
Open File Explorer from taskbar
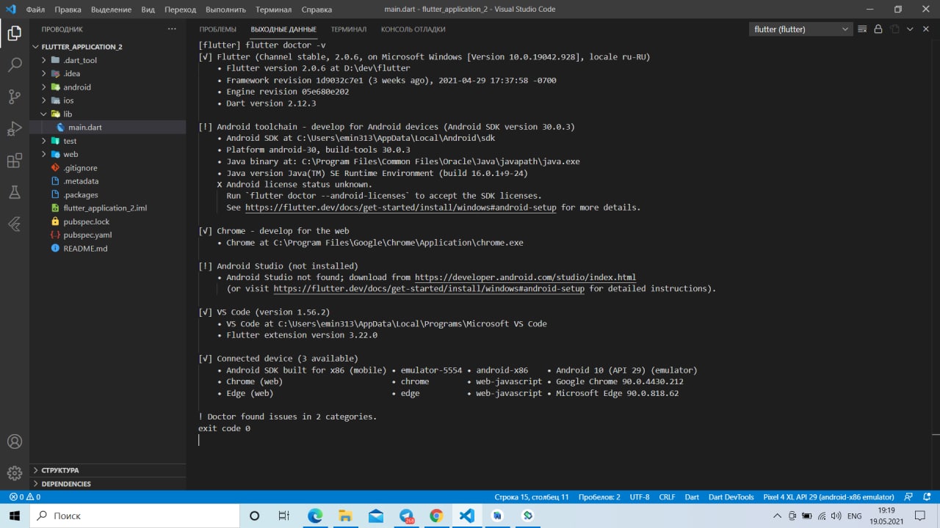345,516
